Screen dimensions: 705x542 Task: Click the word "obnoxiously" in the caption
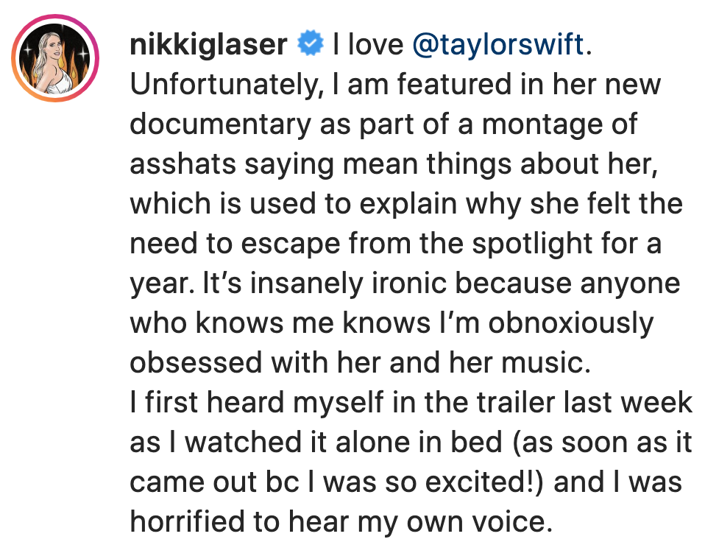(x=571, y=323)
